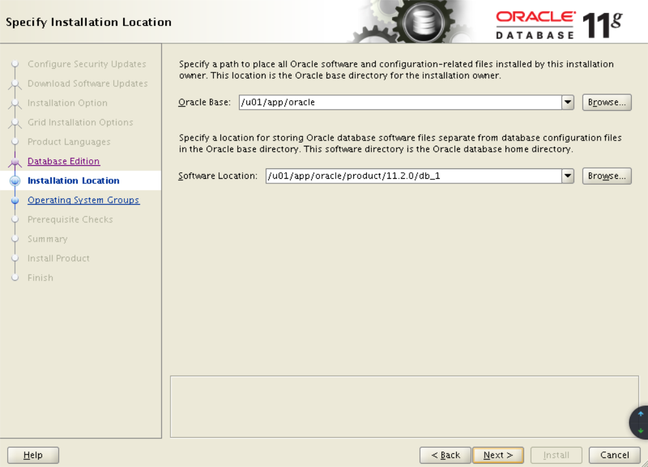Click the Installation Option step
Image resolution: width=648 pixels, height=467 pixels.
pos(67,103)
